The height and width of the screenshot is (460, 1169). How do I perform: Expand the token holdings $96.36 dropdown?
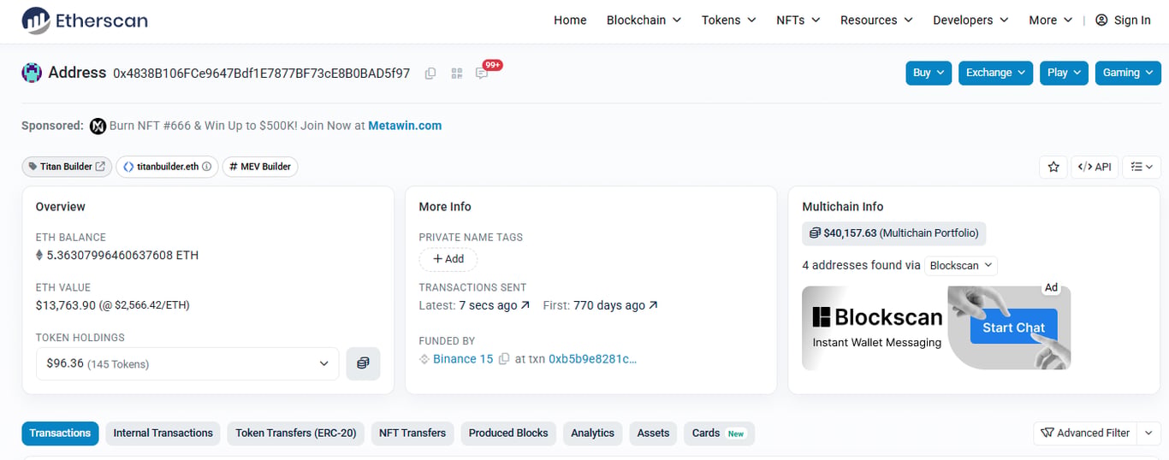point(187,363)
